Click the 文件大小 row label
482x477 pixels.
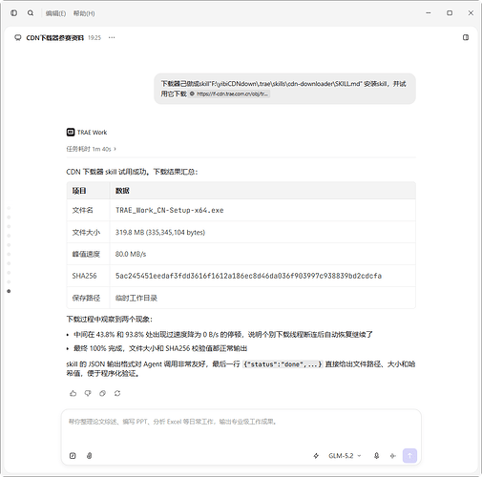[x=86, y=232]
